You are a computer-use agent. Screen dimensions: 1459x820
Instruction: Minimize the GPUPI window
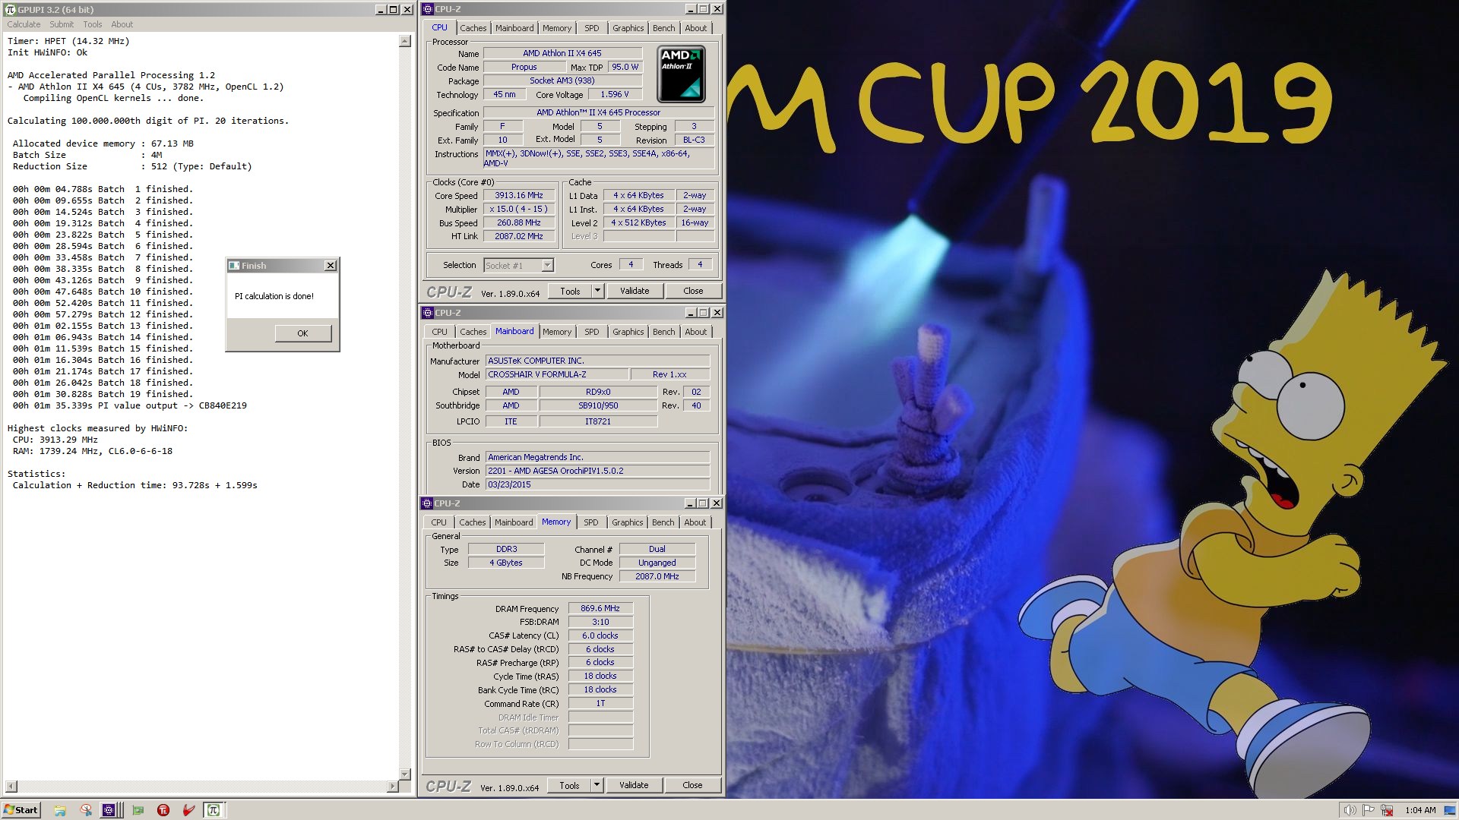380,9
